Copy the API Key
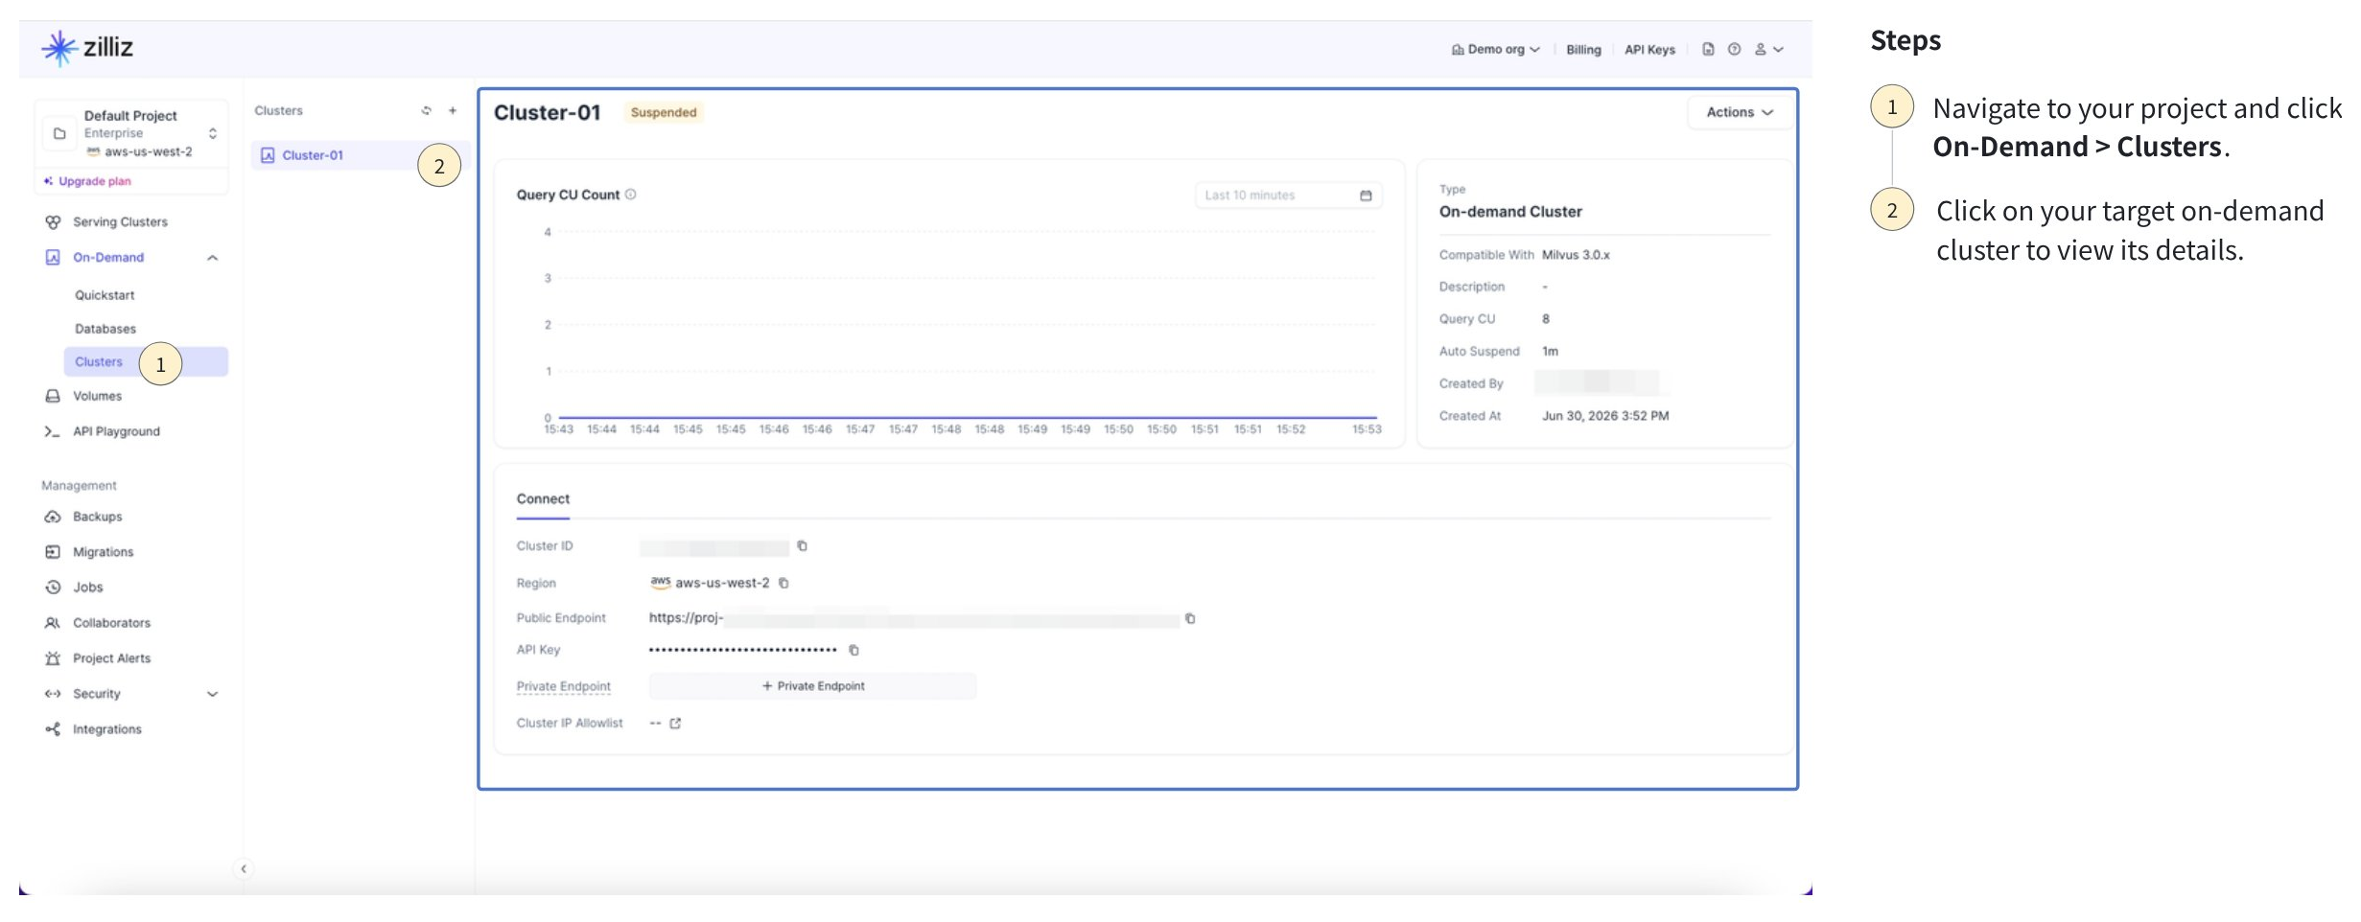 pos(853,650)
